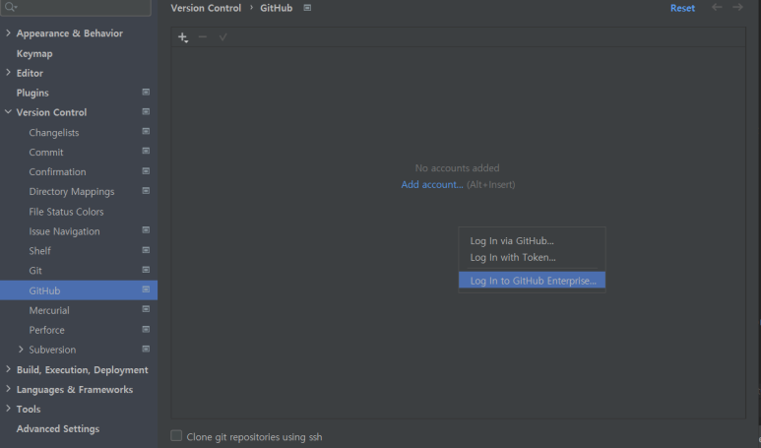This screenshot has width=761, height=448.
Task: Select GitHub in the settings tree
Action: (x=79, y=290)
